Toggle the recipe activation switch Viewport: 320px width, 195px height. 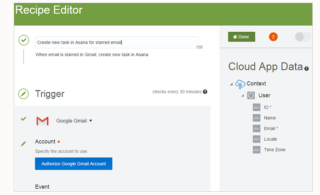(x=303, y=37)
